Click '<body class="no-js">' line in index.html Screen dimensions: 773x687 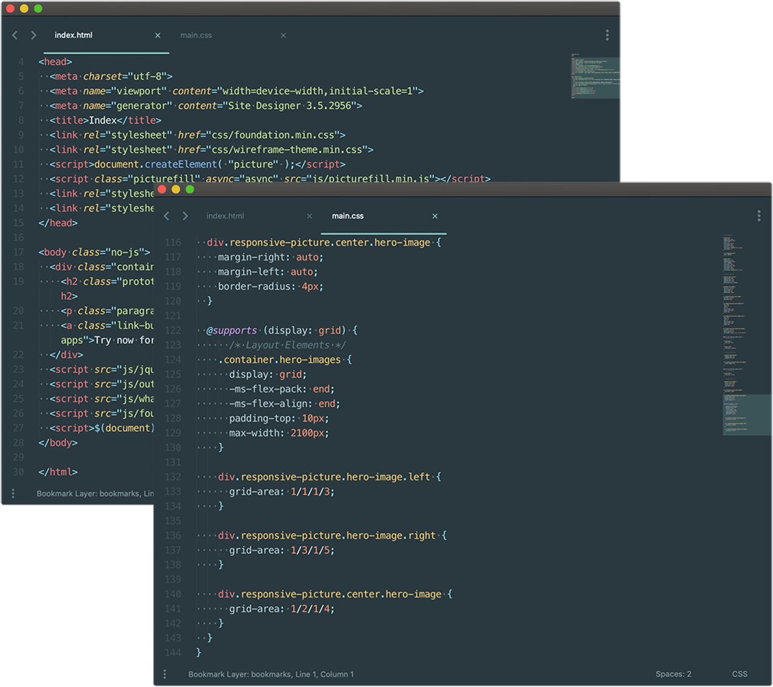(x=94, y=252)
